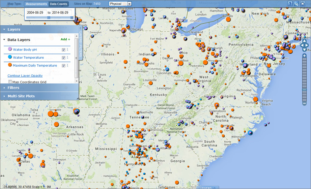Screen dimensions: 311x189
Task: Pan the map right with the arrow
Action: pos(307,45)
